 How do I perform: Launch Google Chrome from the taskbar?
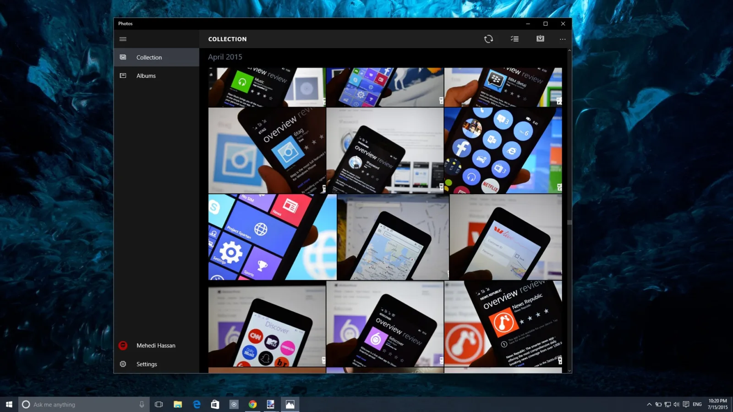(252, 404)
